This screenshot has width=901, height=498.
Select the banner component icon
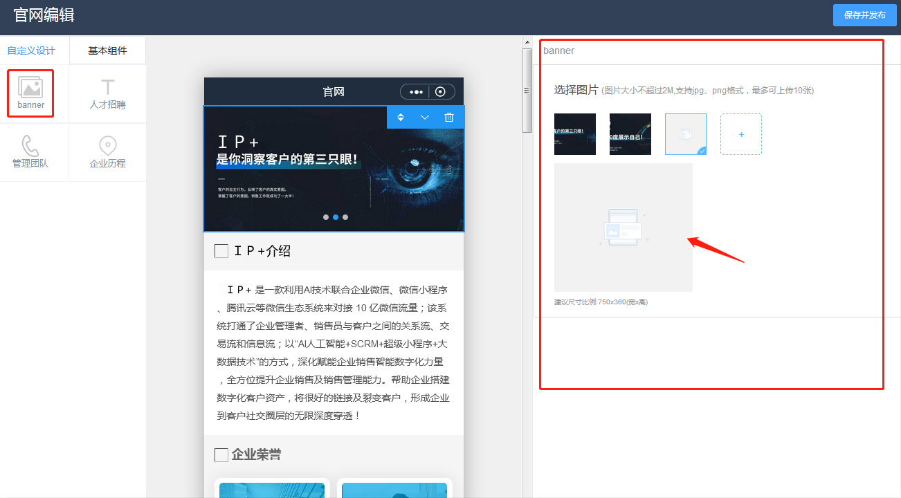coord(30,88)
